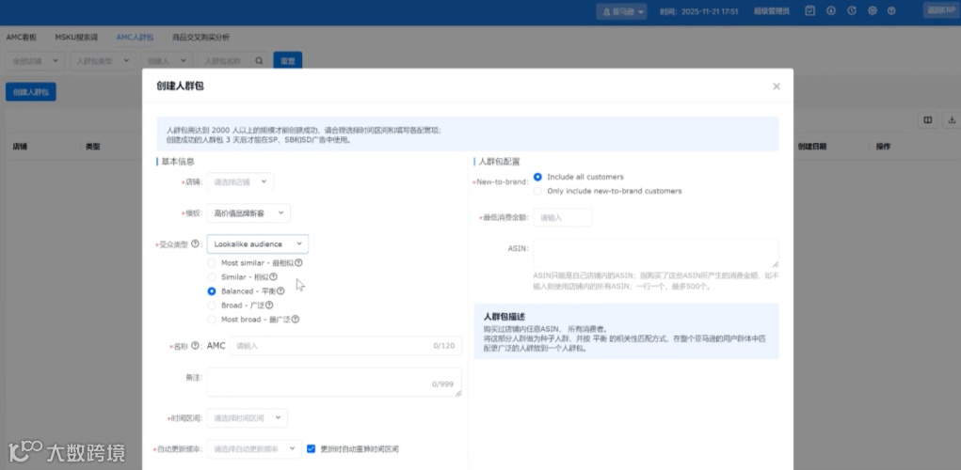Select the Similar - 相似 radio option

pos(212,276)
